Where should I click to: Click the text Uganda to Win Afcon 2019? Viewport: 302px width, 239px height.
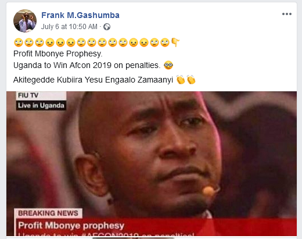coord(62,65)
